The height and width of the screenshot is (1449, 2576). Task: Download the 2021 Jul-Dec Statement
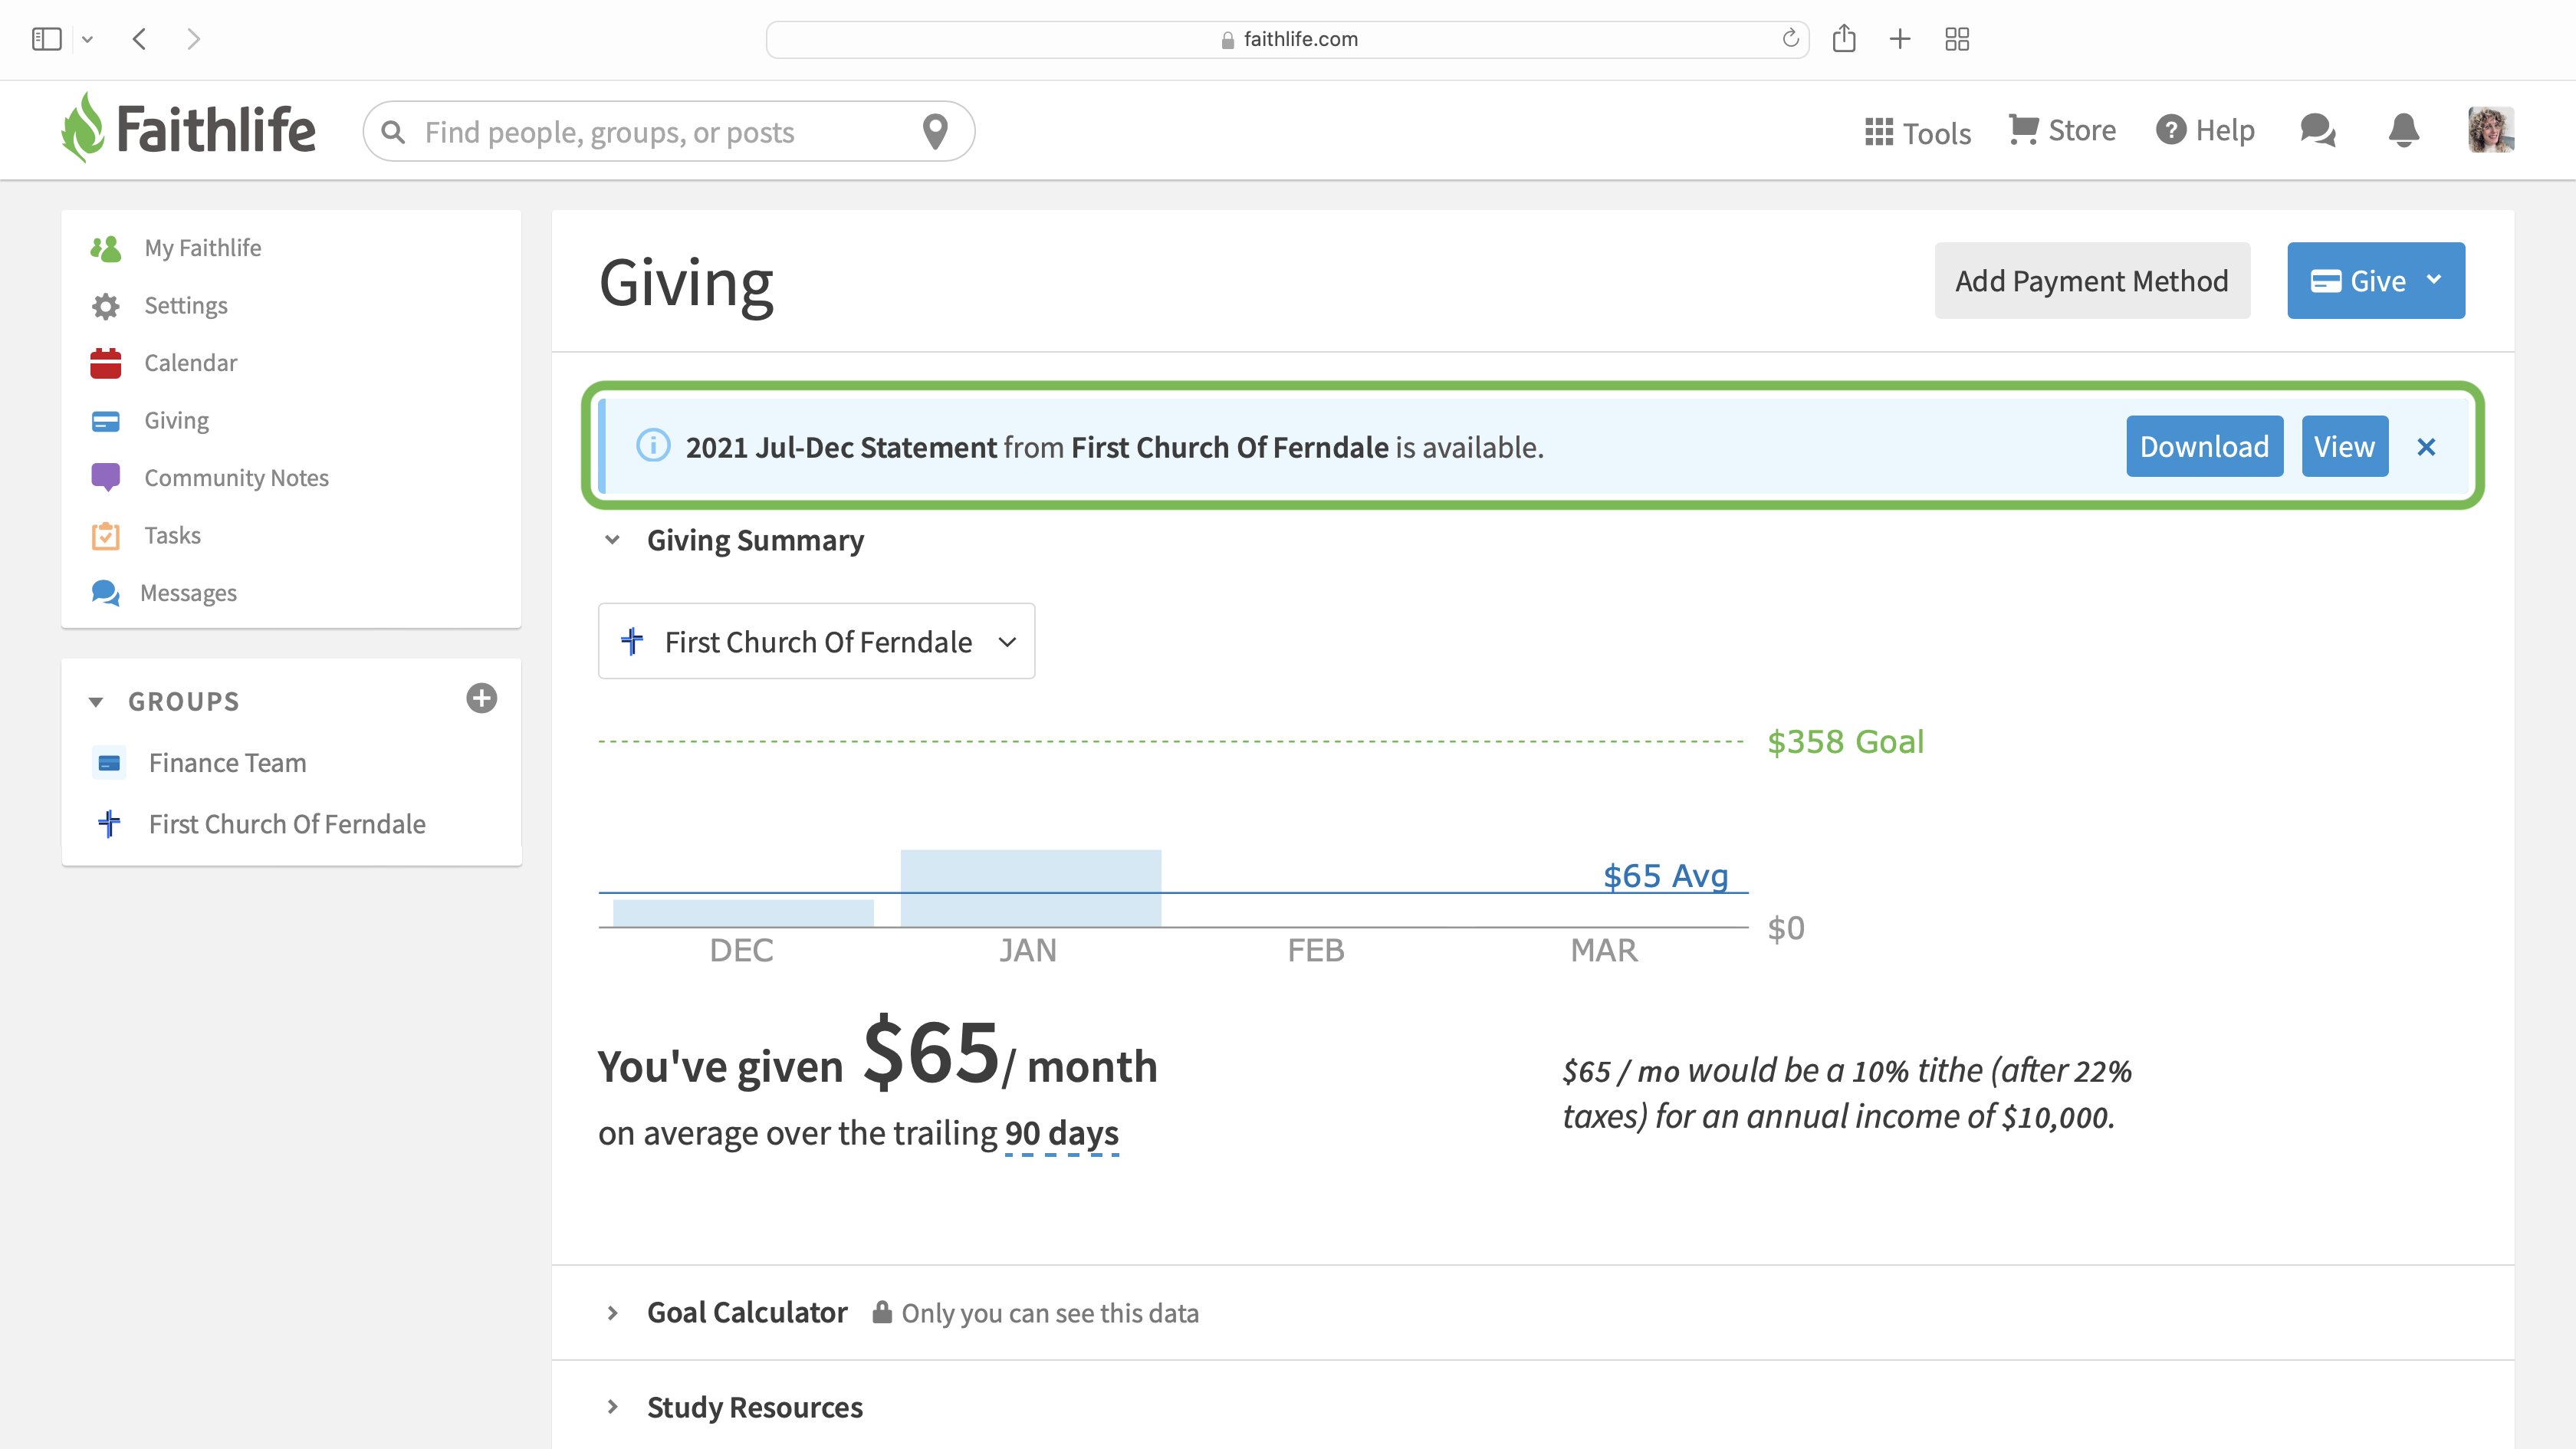pos(2204,446)
